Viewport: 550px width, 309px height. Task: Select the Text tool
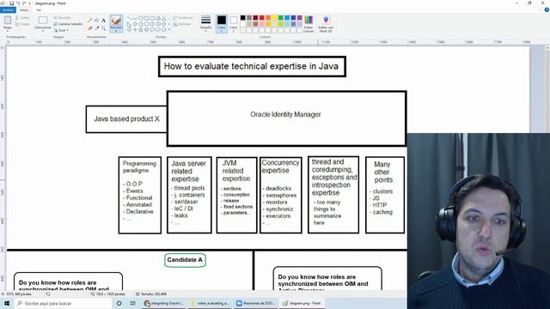click(x=103, y=21)
